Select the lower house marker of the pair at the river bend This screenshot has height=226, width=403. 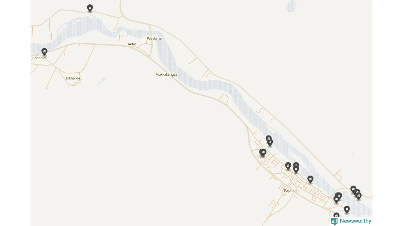point(337,199)
